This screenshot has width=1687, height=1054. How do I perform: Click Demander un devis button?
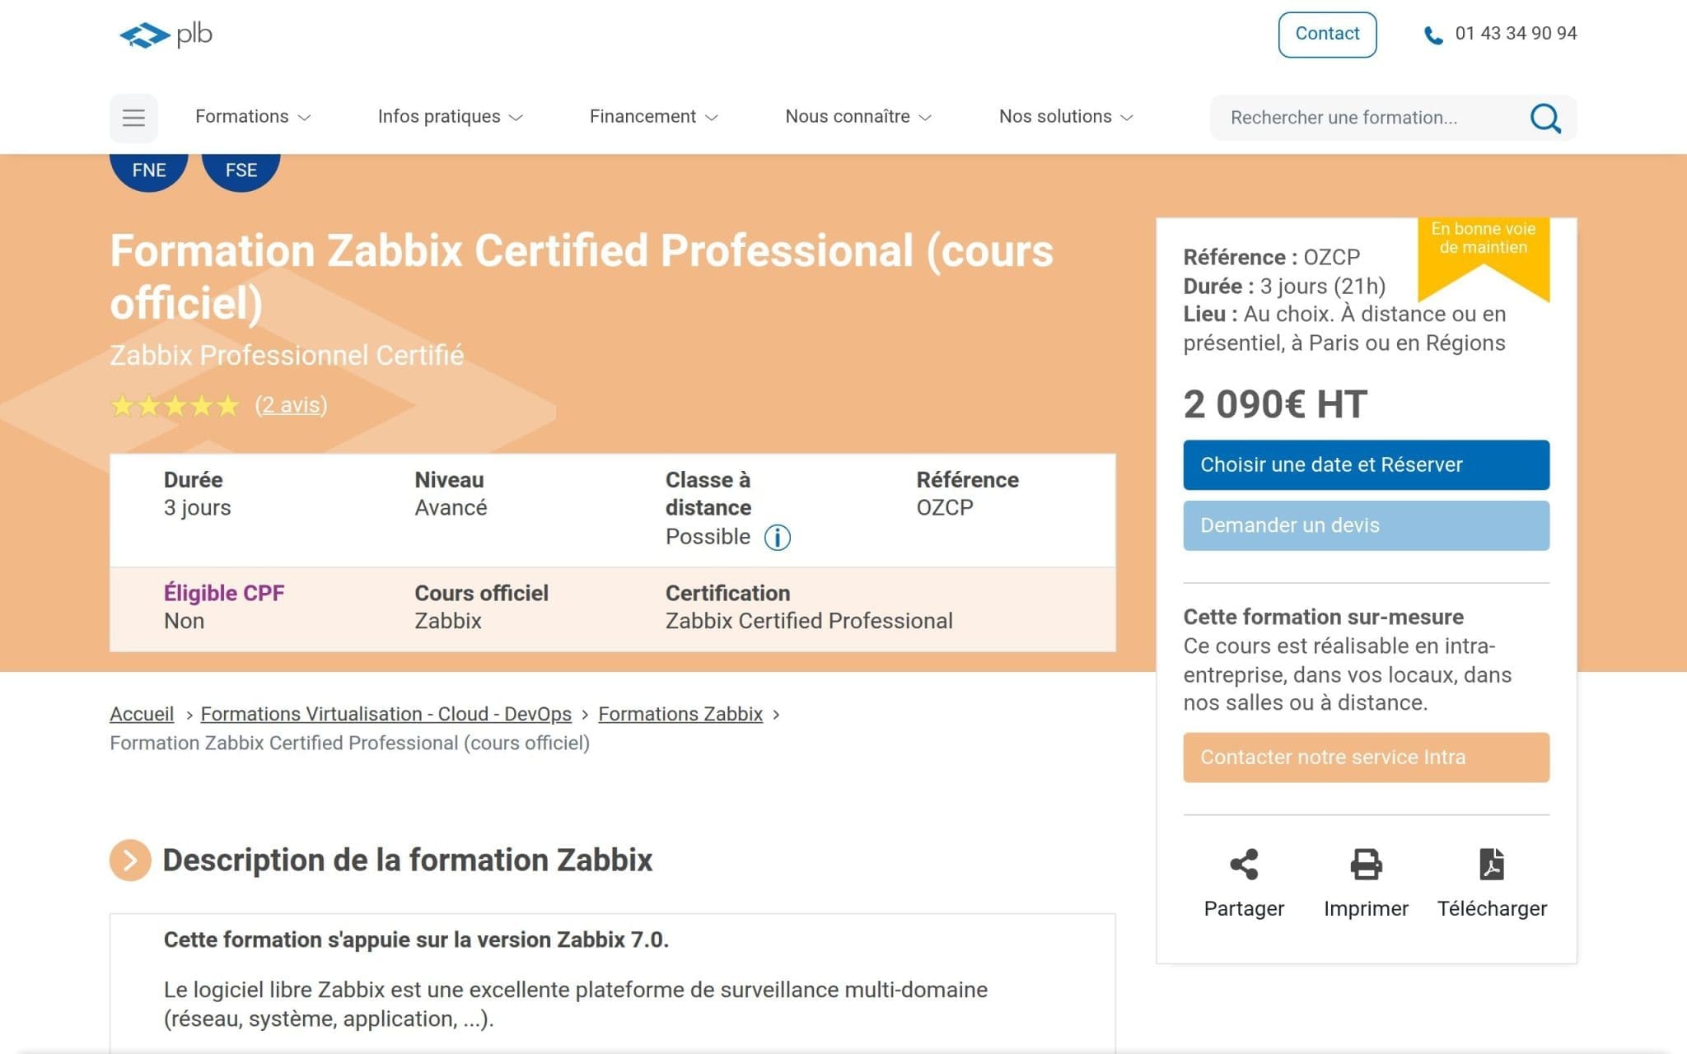tap(1366, 525)
